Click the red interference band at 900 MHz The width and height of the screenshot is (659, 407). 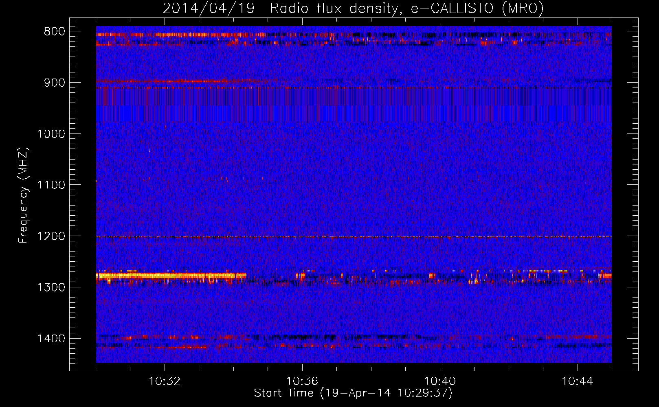[182, 81]
